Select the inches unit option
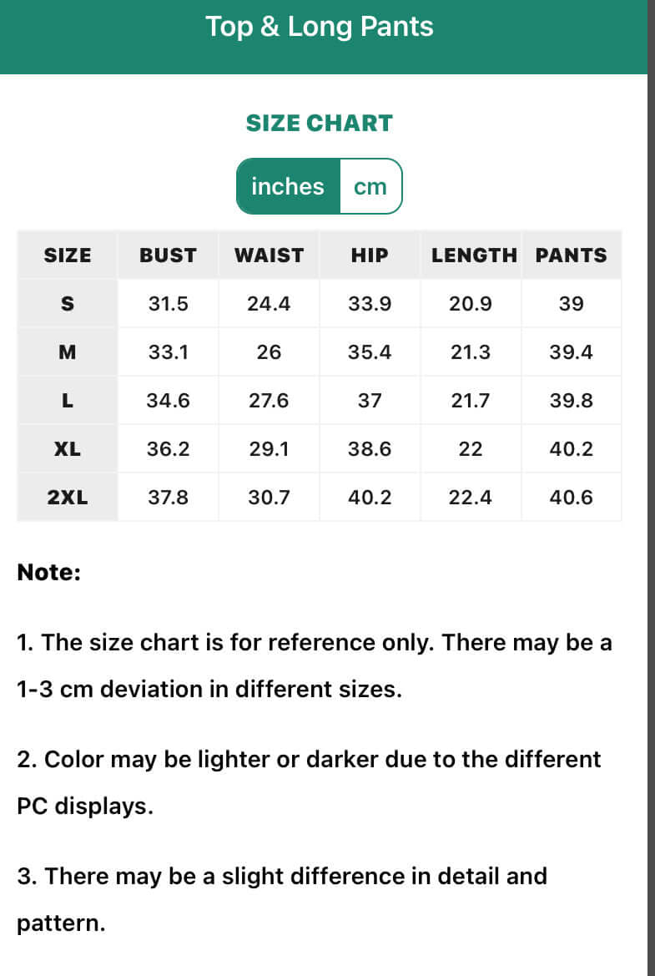Screen dimensions: 655x976 [x=288, y=187]
